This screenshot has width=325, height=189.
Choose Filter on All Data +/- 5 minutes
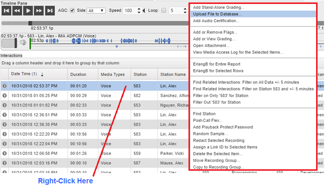(x=253, y=82)
